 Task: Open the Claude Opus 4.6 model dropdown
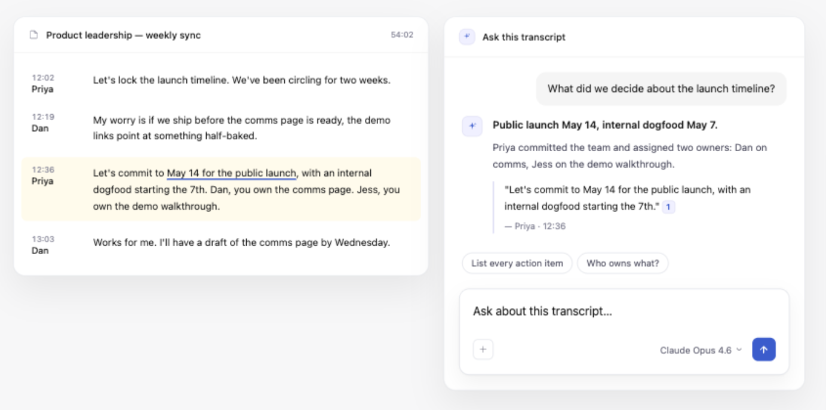pyautogui.click(x=701, y=350)
